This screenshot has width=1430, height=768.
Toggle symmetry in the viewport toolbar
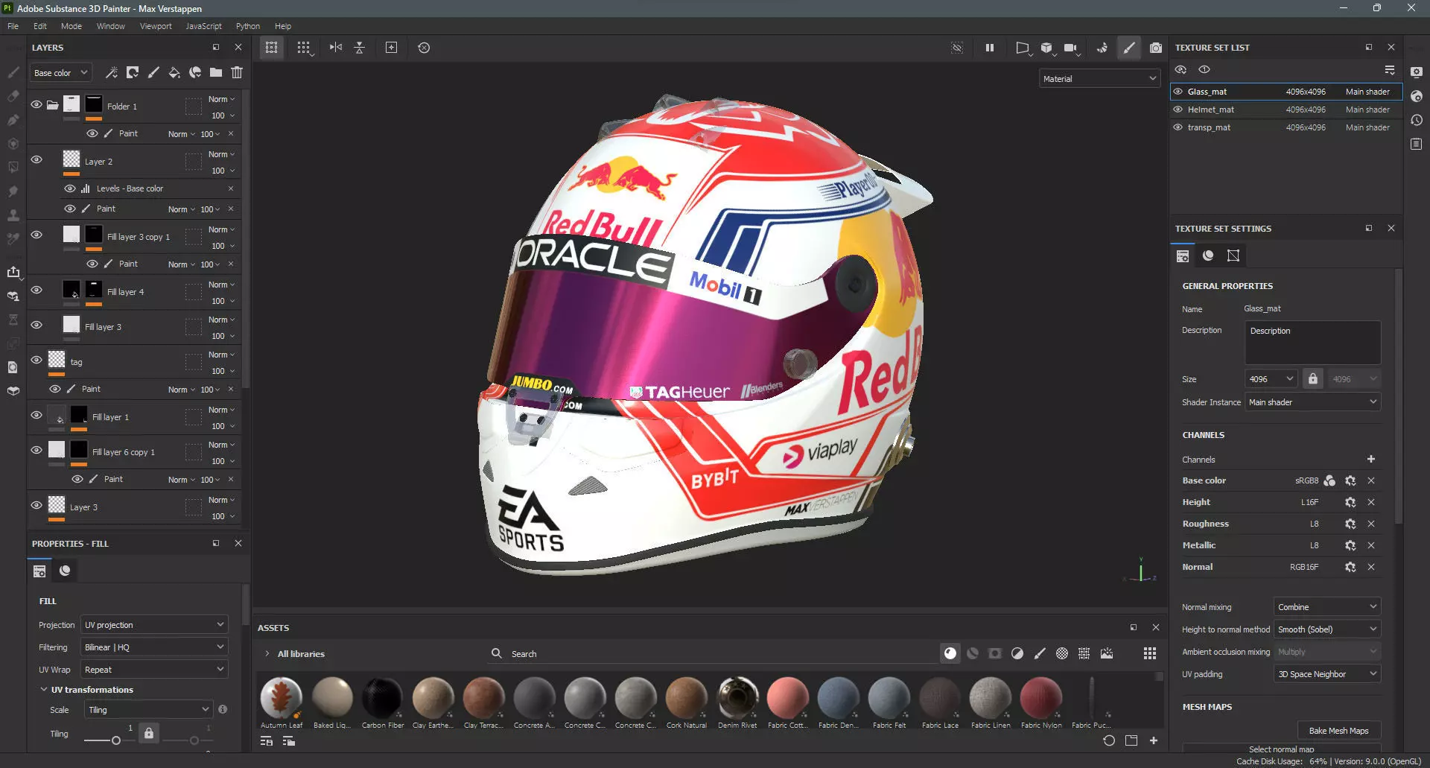(x=336, y=48)
